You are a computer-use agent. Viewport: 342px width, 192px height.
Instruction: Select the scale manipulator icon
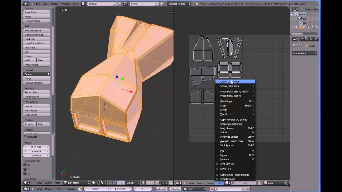[x=123, y=183]
